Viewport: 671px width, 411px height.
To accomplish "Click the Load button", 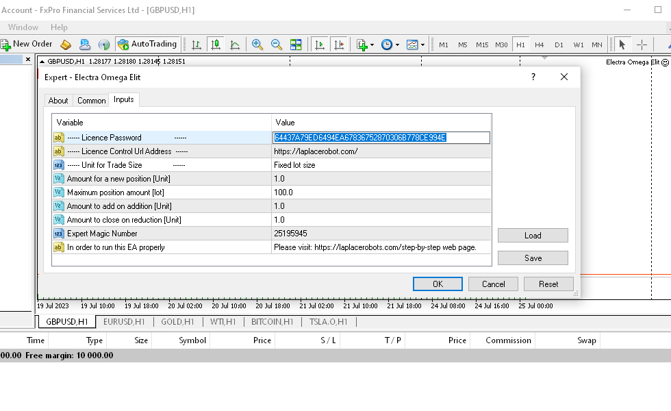I will [x=533, y=236].
